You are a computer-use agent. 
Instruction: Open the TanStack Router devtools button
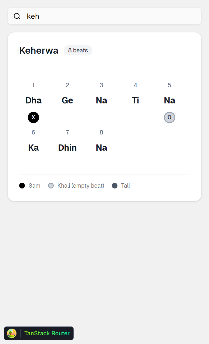coord(47,333)
